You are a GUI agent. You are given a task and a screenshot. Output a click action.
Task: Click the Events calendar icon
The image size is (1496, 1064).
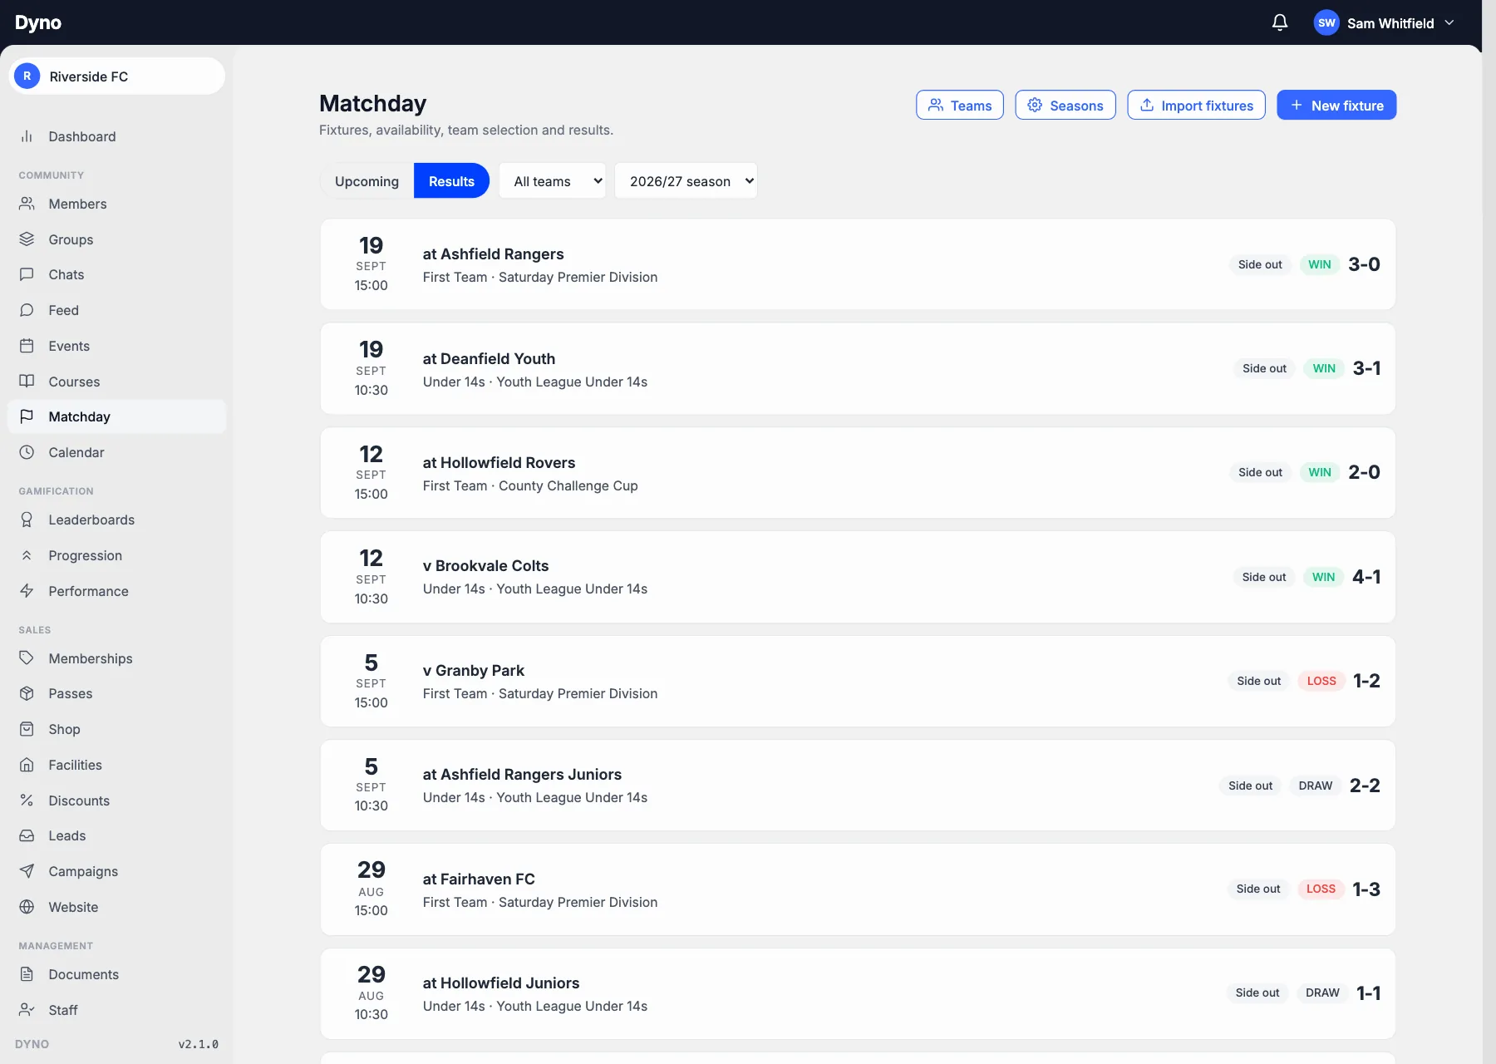point(27,346)
